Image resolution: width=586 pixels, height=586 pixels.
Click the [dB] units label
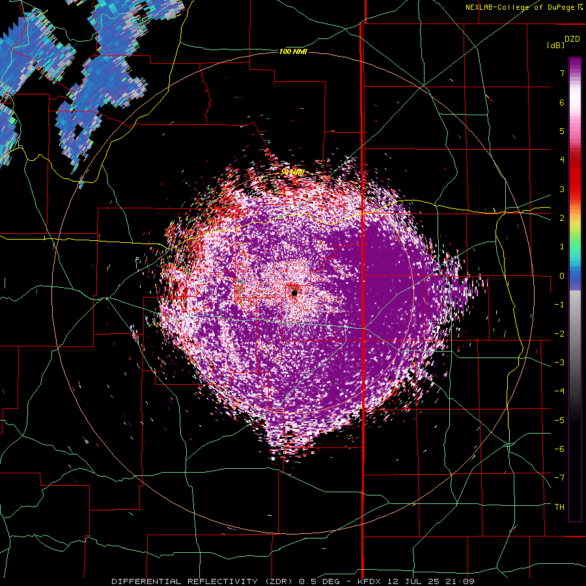[555, 45]
